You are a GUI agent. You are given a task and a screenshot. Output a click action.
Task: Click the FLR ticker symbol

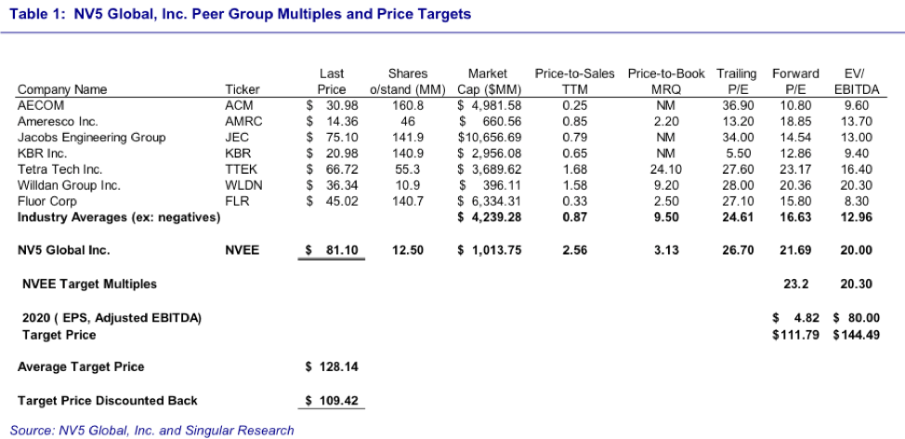pos(239,201)
